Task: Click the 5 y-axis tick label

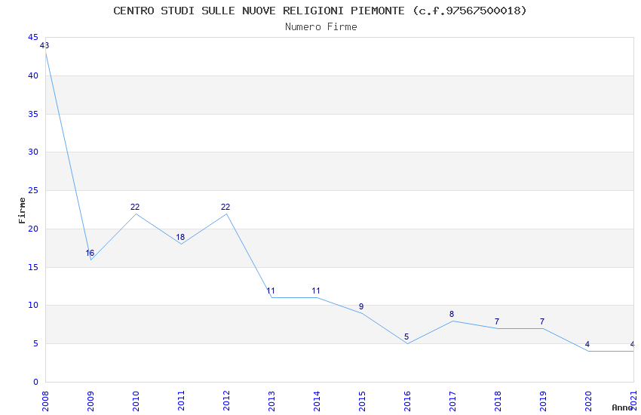Action: (x=35, y=343)
